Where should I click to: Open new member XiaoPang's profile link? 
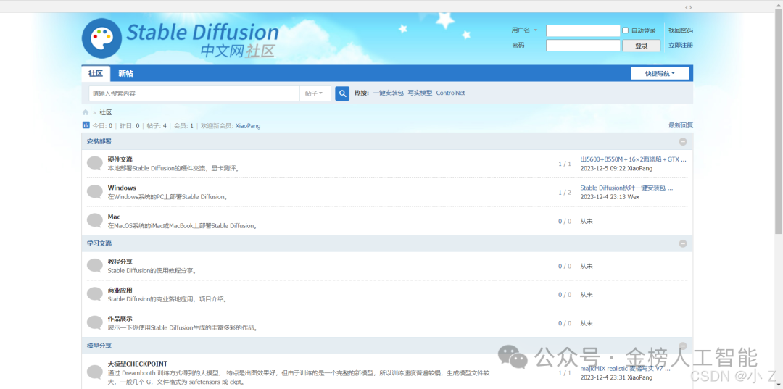(248, 125)
